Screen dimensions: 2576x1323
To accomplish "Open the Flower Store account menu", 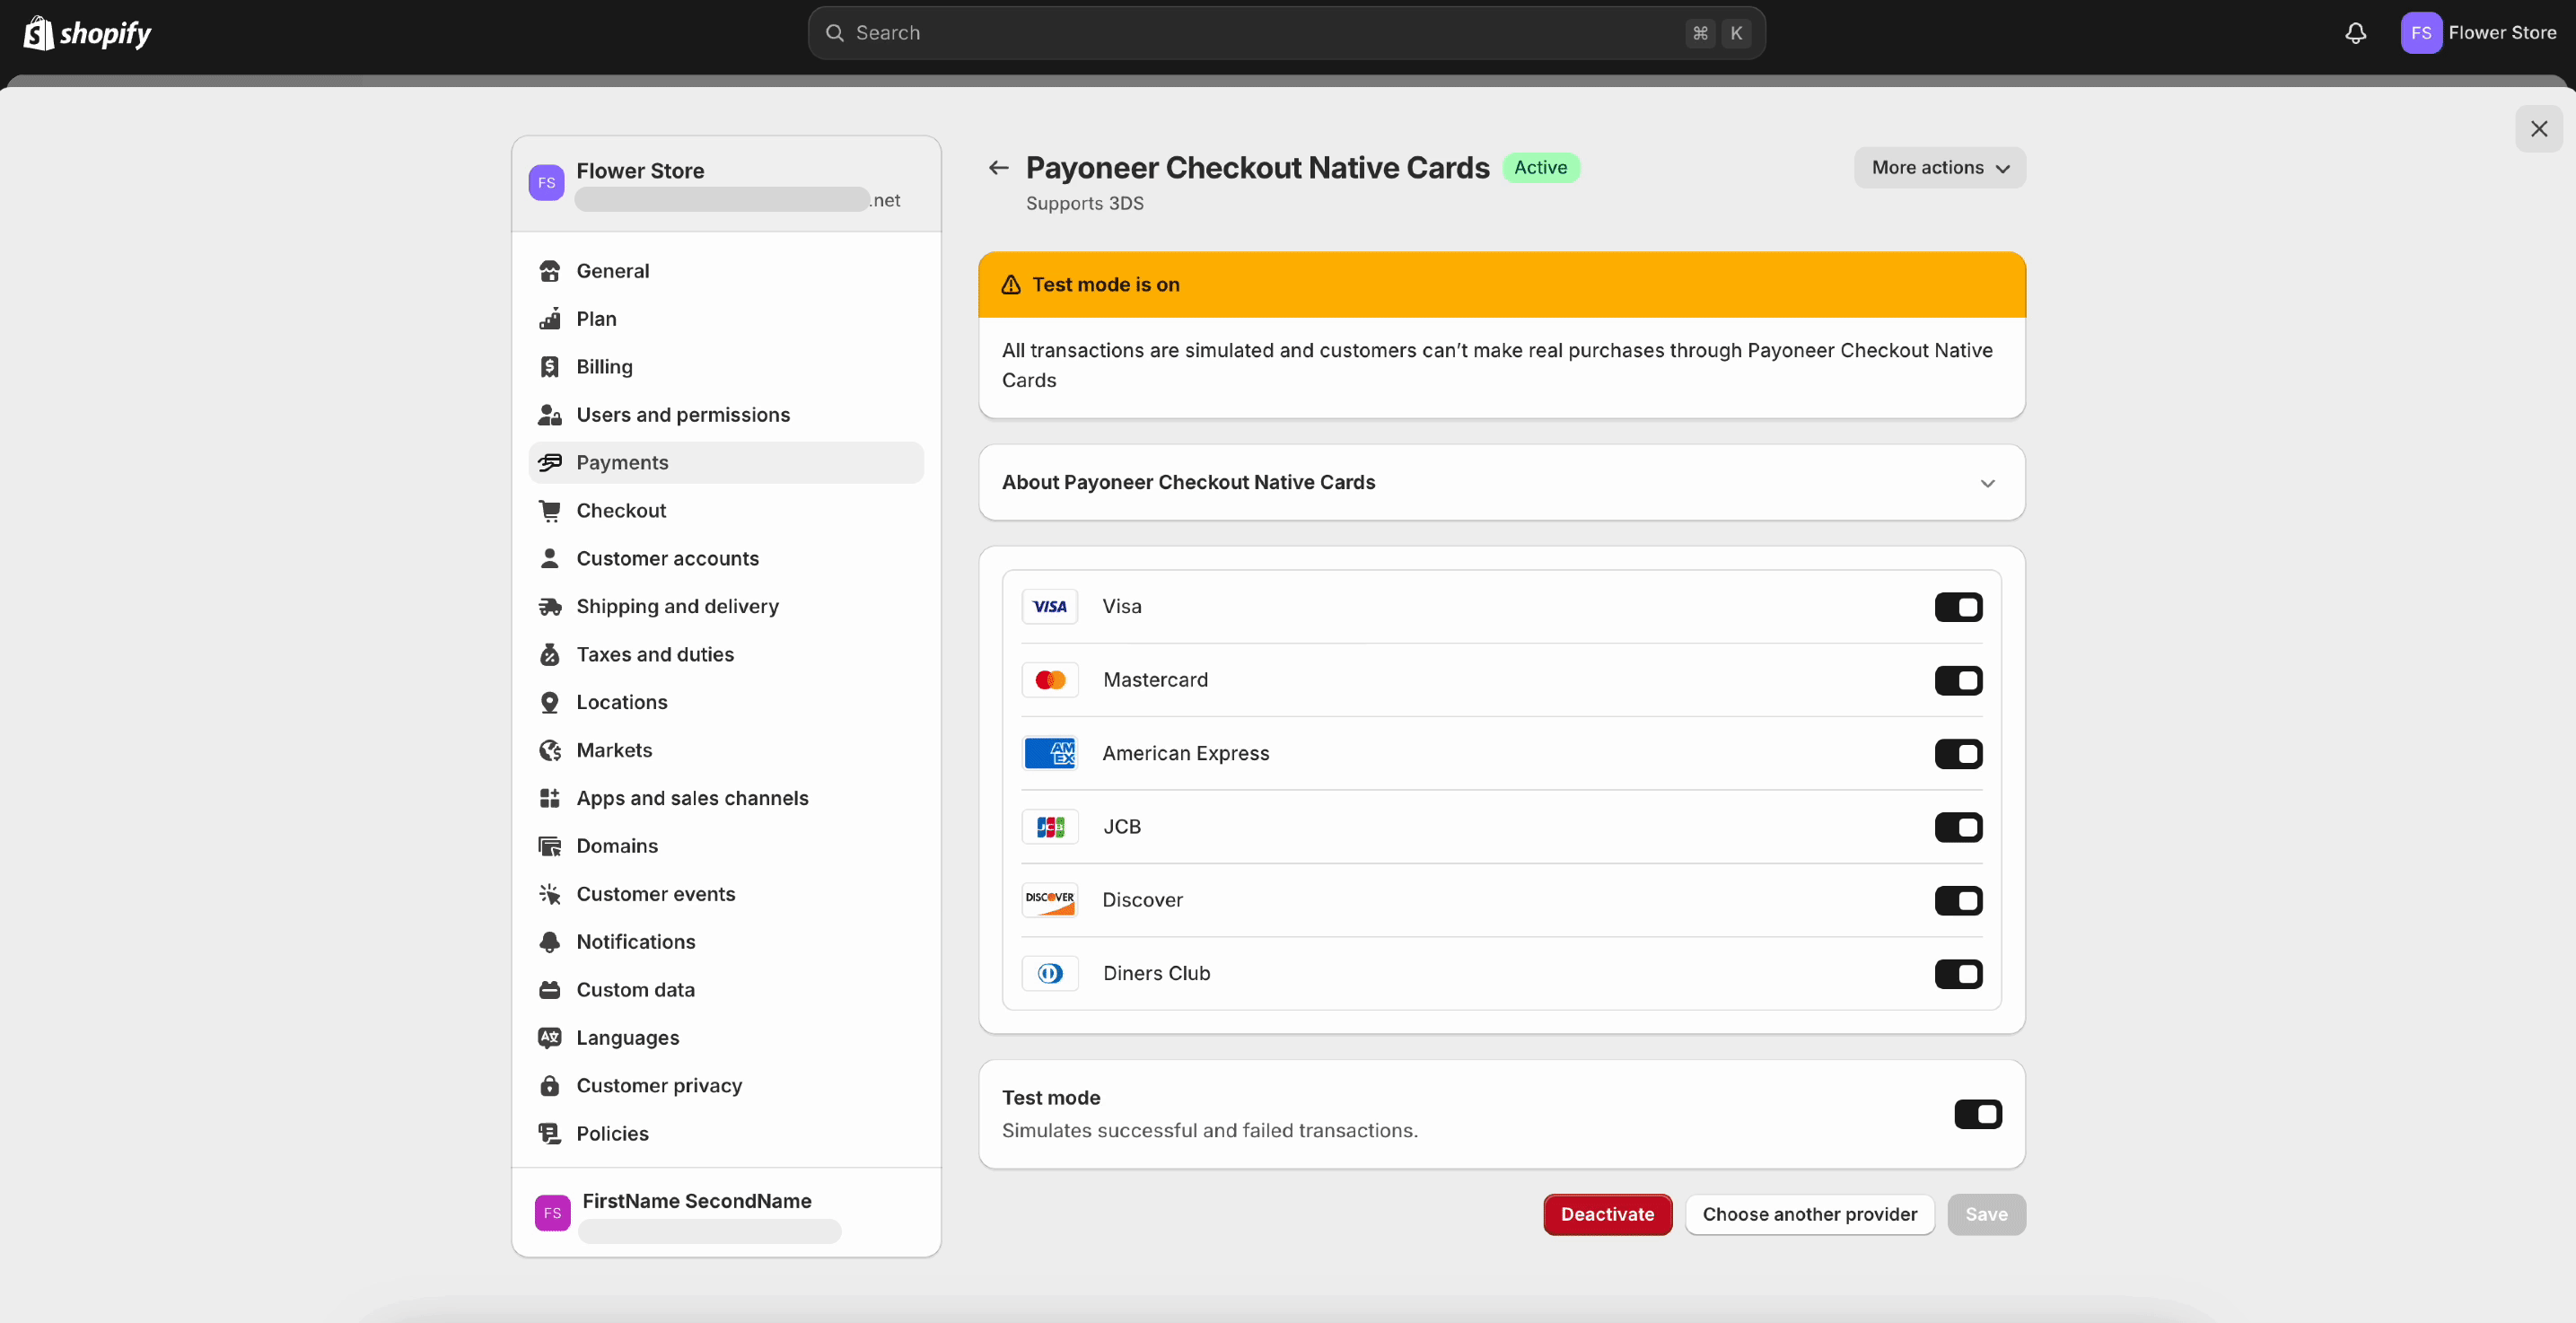I will pos(2481,33).
